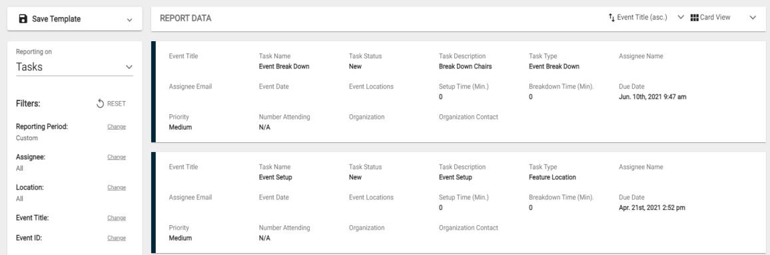Click the sort arrows icon beside Event Title (asc.)
This screenshot has height=255, width=770.
pyautogui.click(x=611, y=18)
